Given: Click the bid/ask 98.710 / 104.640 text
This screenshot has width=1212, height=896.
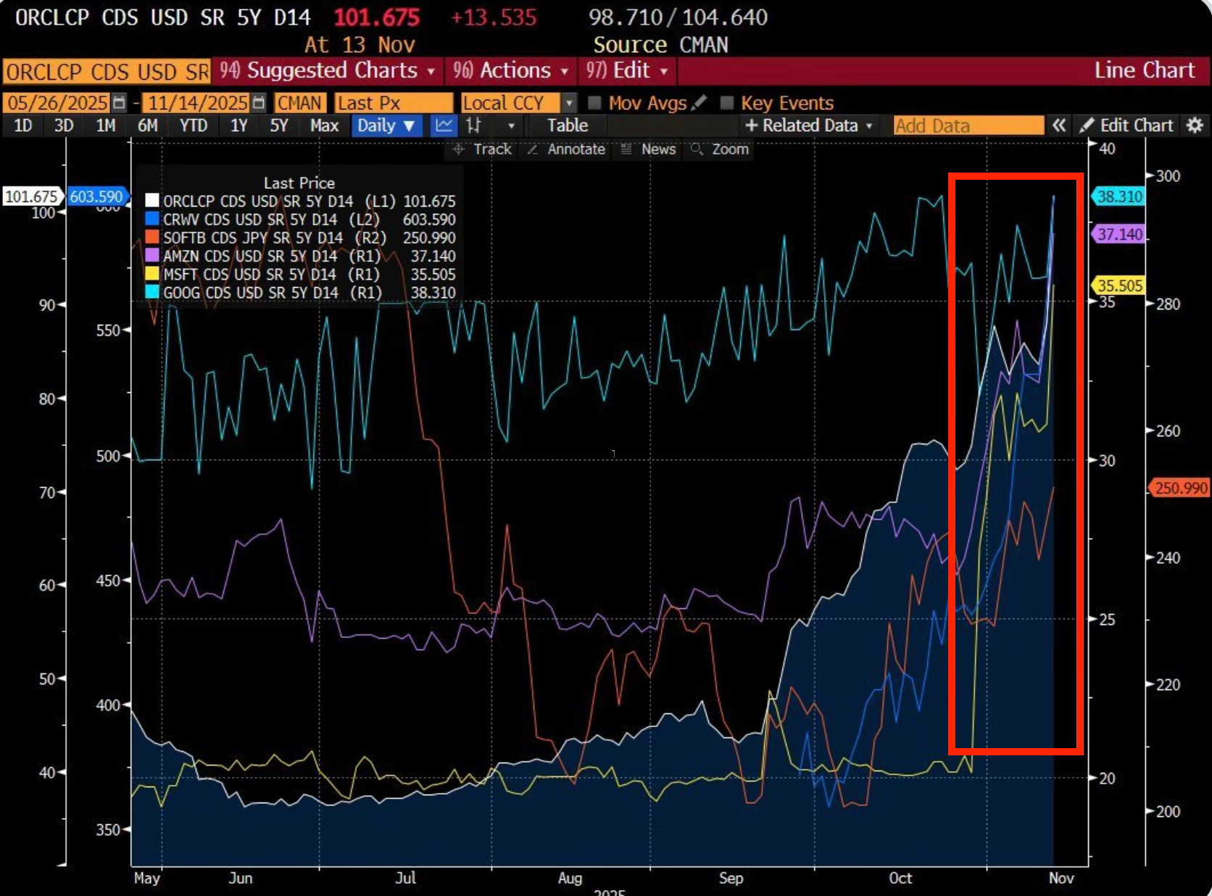Looking at the screenshot, I should click(x=678, y=17).
